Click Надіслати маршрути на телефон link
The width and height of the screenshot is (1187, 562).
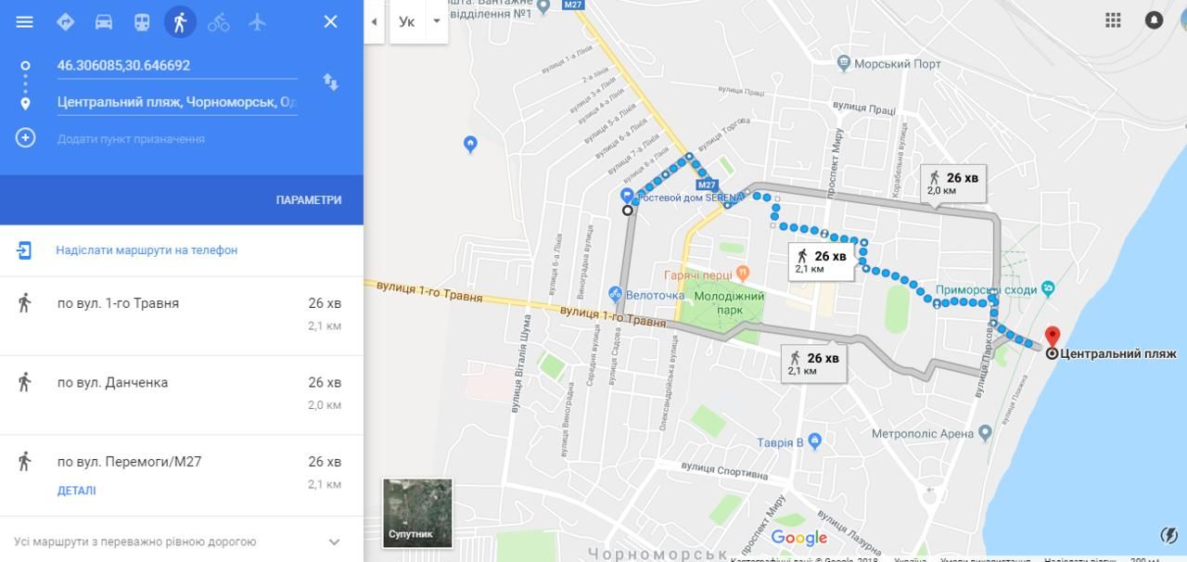pyautogui.click(x=147, y=250)
